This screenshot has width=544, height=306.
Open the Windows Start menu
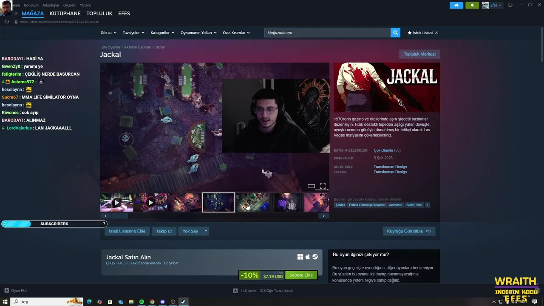point(6,302)
